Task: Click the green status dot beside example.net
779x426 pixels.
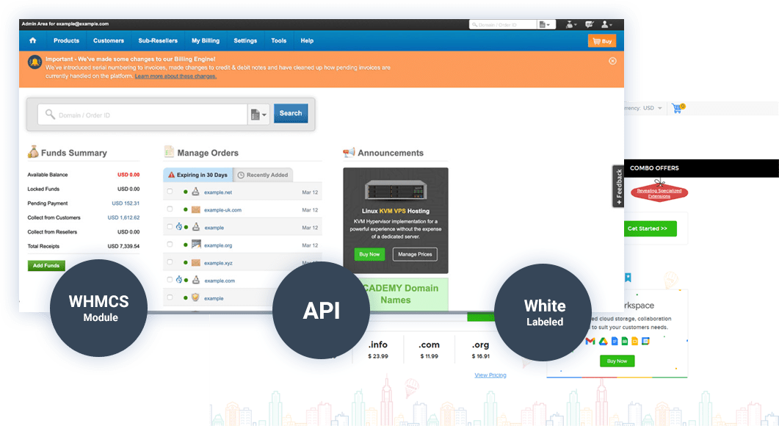Action: coord(186,192)
